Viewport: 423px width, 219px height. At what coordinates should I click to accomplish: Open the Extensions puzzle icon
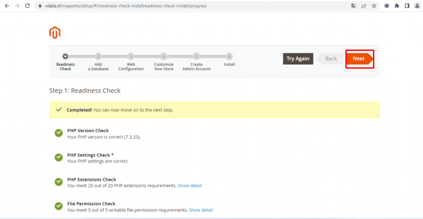pos(397,6)
